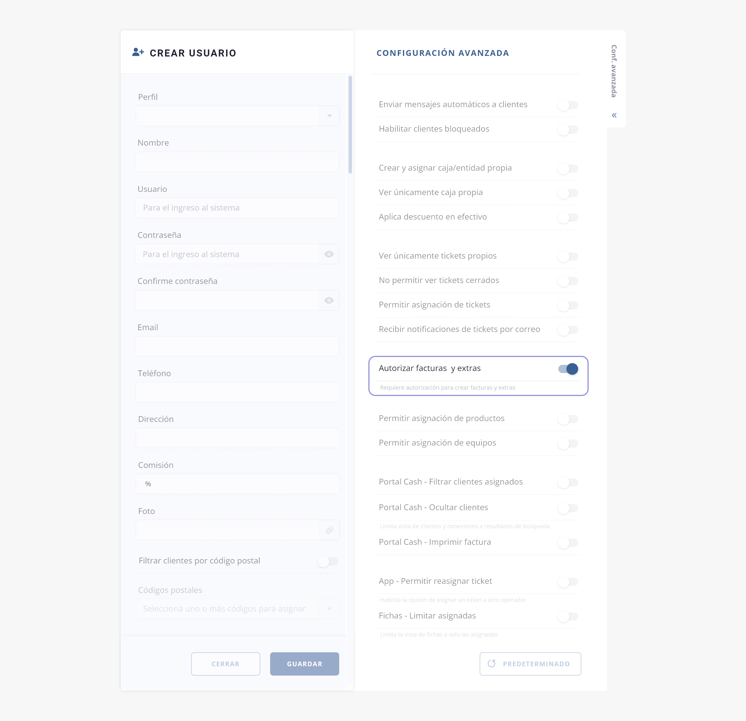Click the form's vertical scrollbar
This screenshot has height=721, width=746.
click(350, 124)
